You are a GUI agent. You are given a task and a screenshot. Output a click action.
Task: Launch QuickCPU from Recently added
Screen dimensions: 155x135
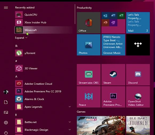[43, 15]
